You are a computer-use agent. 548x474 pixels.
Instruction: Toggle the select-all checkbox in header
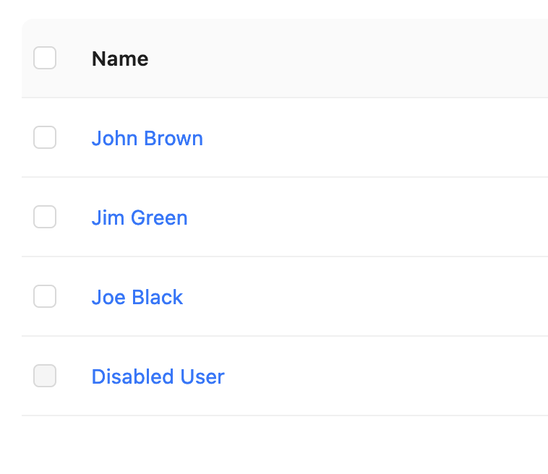click(x=45, y=58)
